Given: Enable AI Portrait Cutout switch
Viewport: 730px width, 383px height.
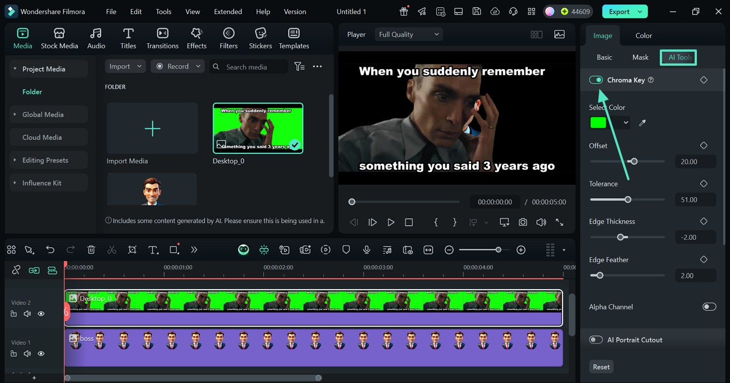Looking at the screenshot, I should coord(596,340).
